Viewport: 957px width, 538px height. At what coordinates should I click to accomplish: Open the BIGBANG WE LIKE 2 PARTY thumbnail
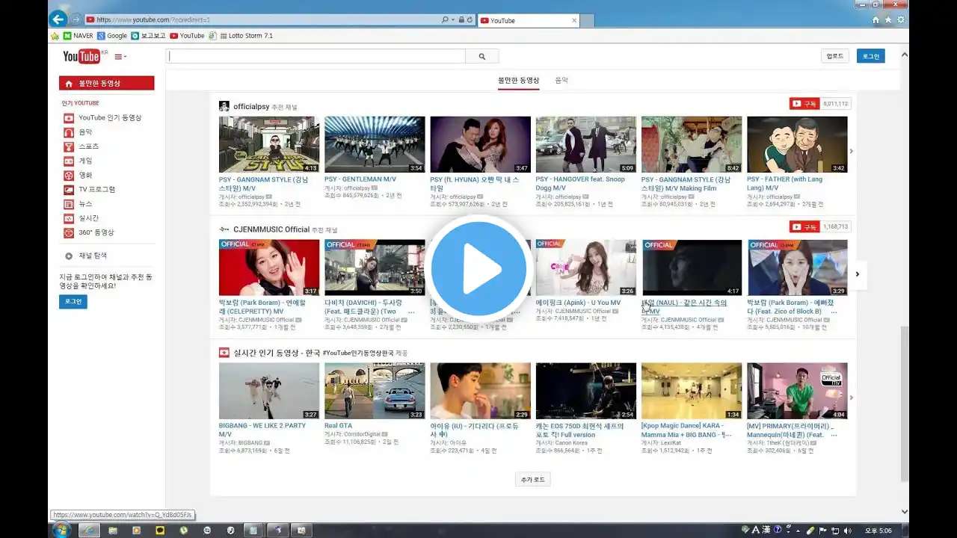[x=269, y=391]
